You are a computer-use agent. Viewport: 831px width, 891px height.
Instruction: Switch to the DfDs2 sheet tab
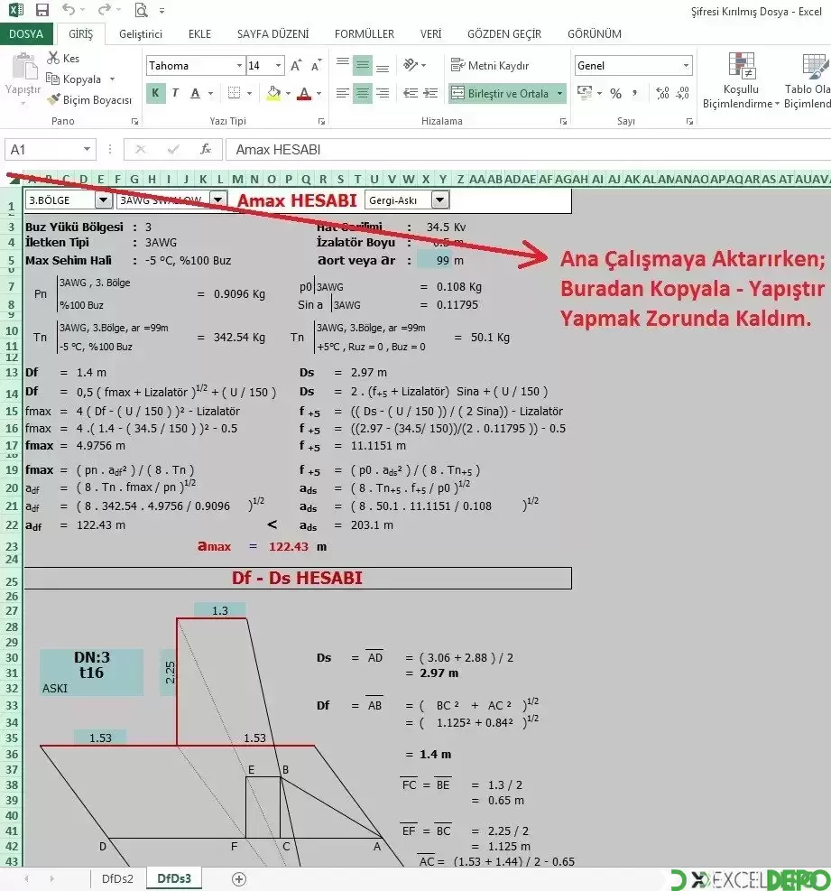tap(117, 878)
